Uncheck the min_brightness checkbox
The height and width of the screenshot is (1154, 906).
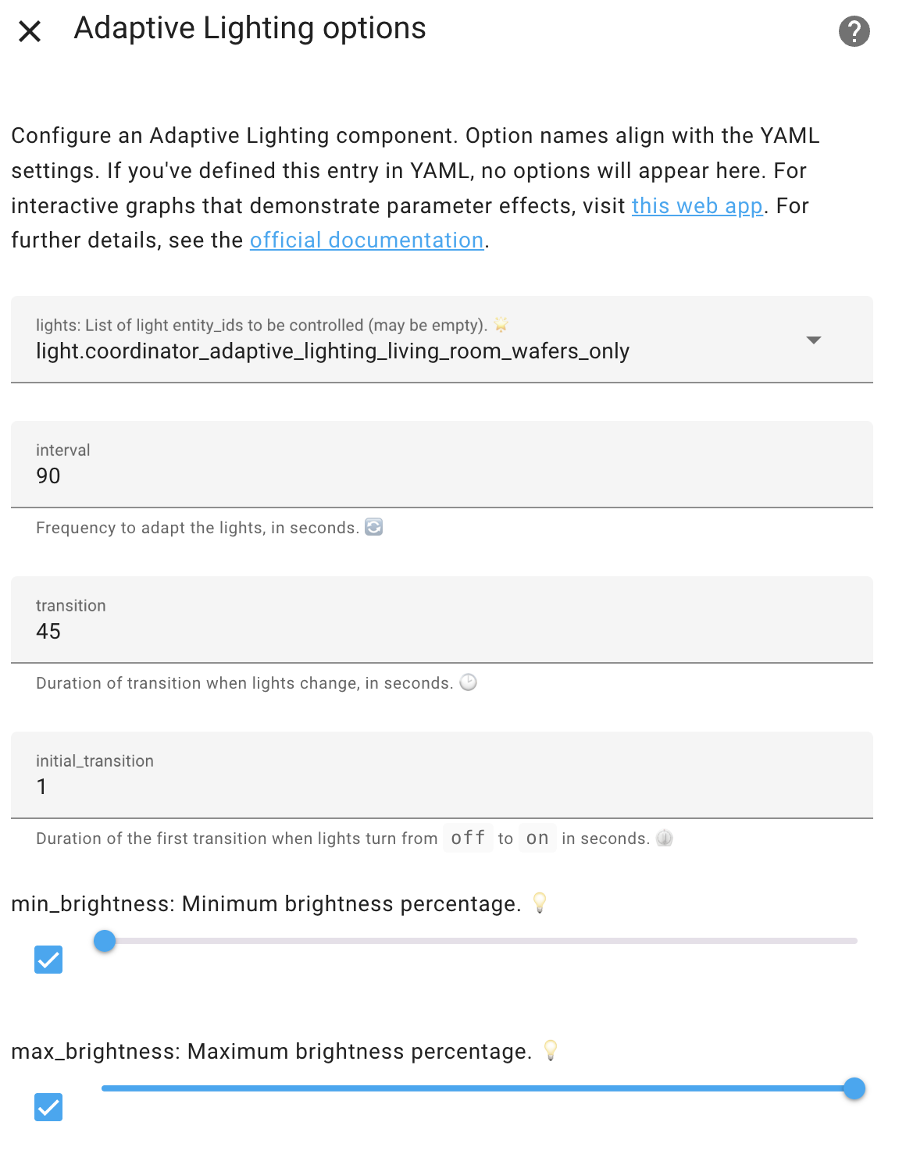(x=48, y=960)
